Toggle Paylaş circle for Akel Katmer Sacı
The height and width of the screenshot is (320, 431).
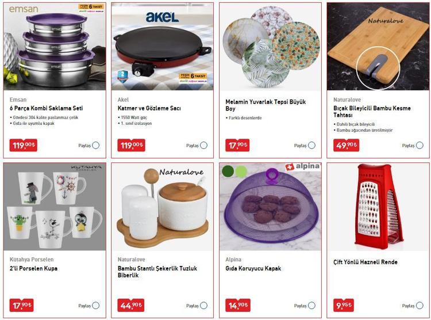tap(203, 146)
